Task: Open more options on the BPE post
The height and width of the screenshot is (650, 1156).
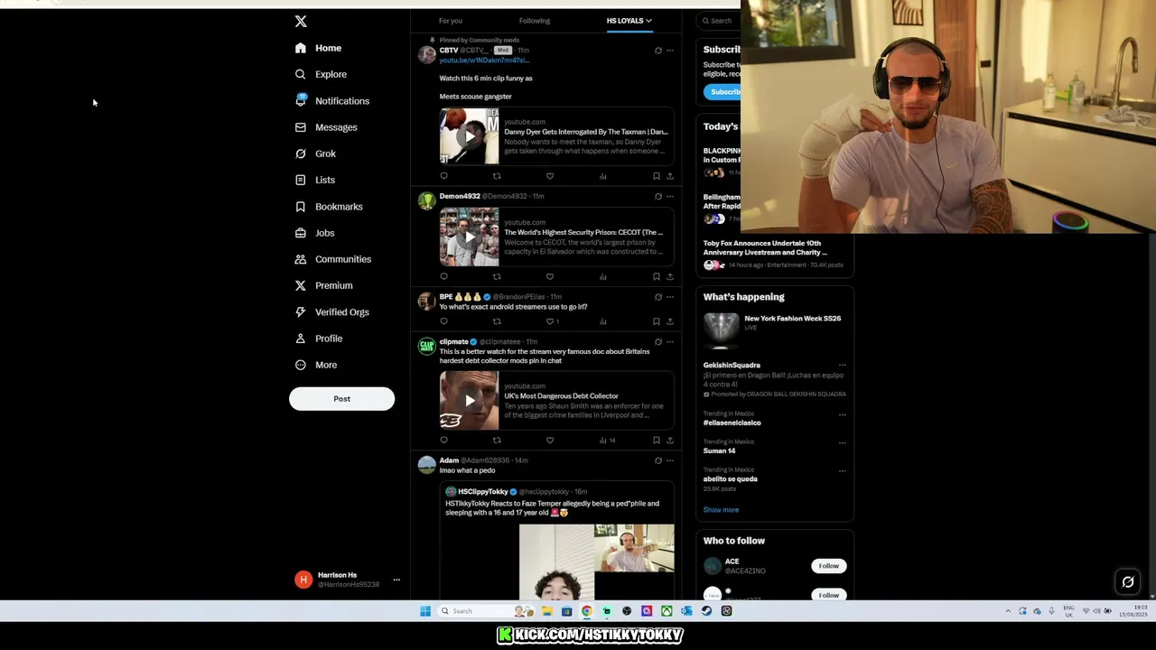Action: [x=670, y=296]
